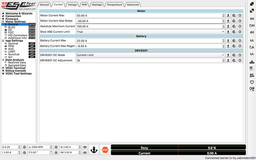
Task: Run duty cycle with play button beside D 0.20
Action: coord(24,147)
